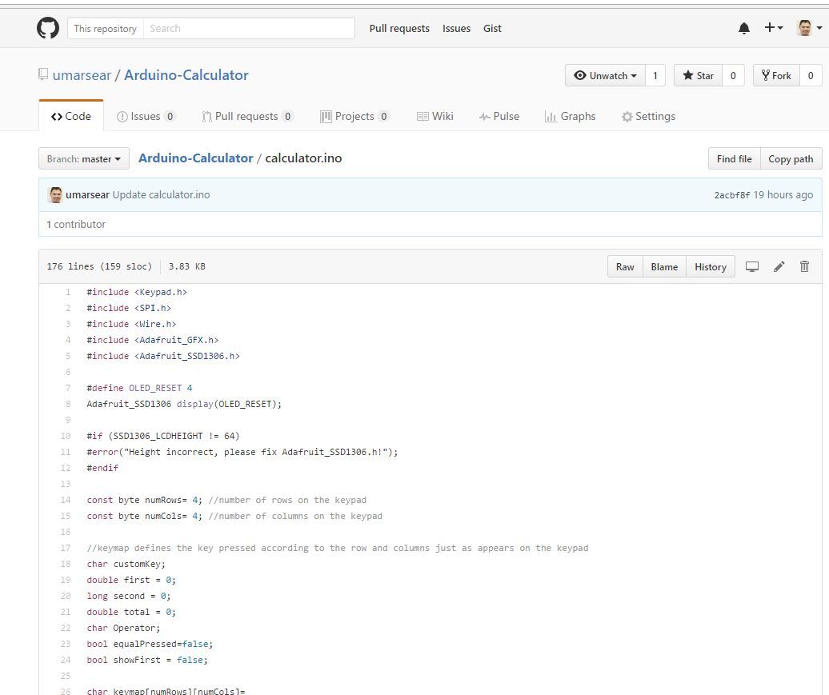Focus the repository search field

pyautogui.click(x=249, y=29)
